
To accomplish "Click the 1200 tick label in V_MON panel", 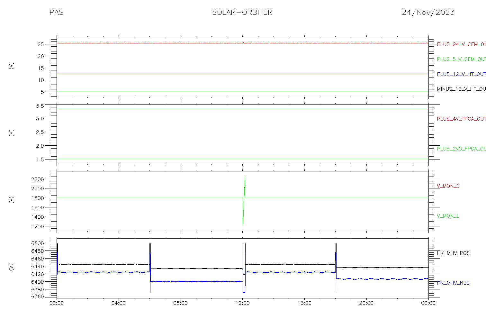I will point(38,227).
